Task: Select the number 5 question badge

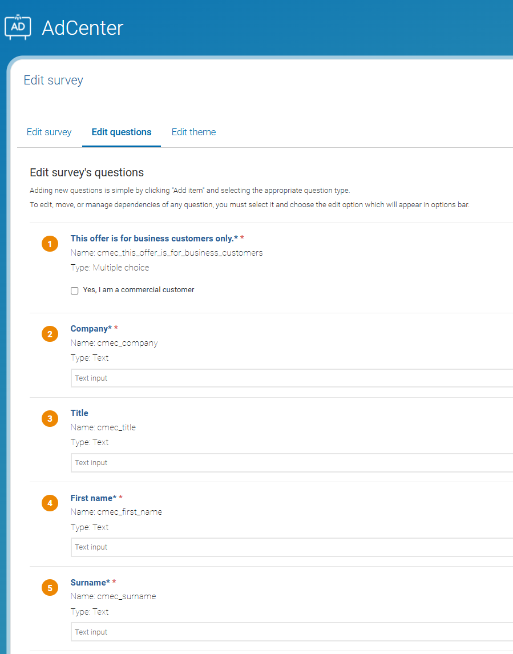Action: coord(50,588)
